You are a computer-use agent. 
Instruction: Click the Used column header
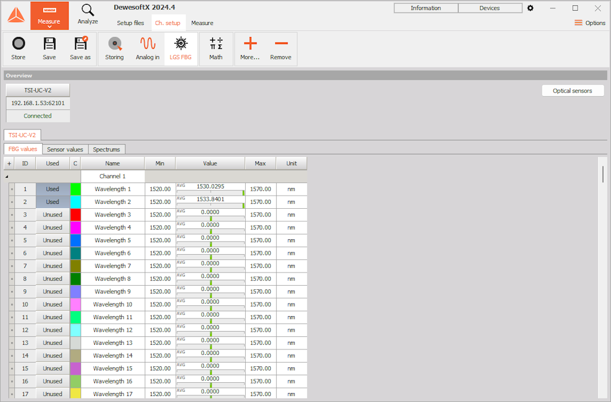tap(53, 163)
